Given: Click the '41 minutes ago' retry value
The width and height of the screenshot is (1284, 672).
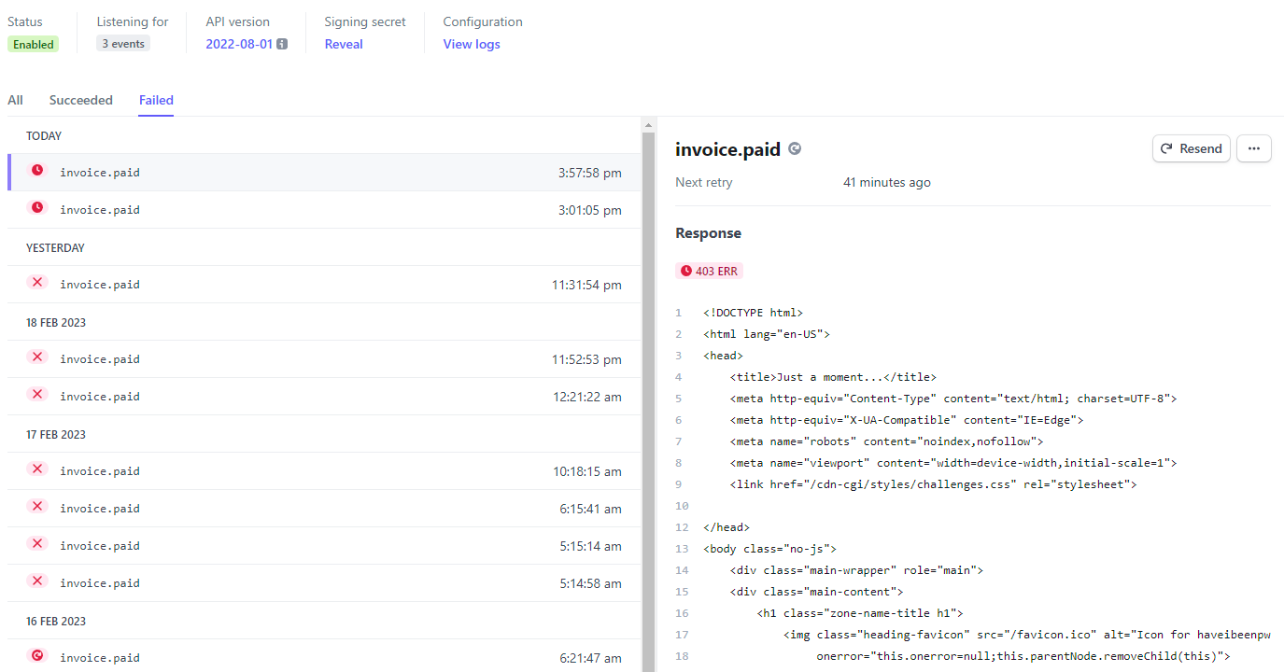Looking at the screenshot, I should pos(886,183).
